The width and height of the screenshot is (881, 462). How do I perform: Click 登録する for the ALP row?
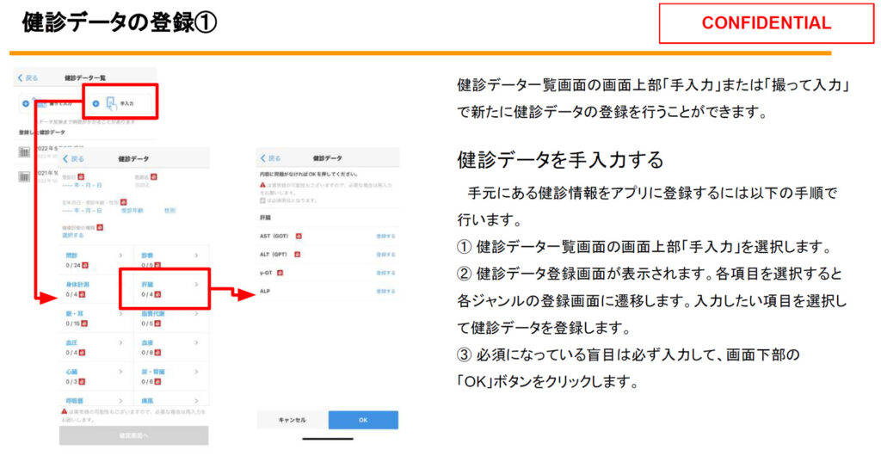(385, 292)
